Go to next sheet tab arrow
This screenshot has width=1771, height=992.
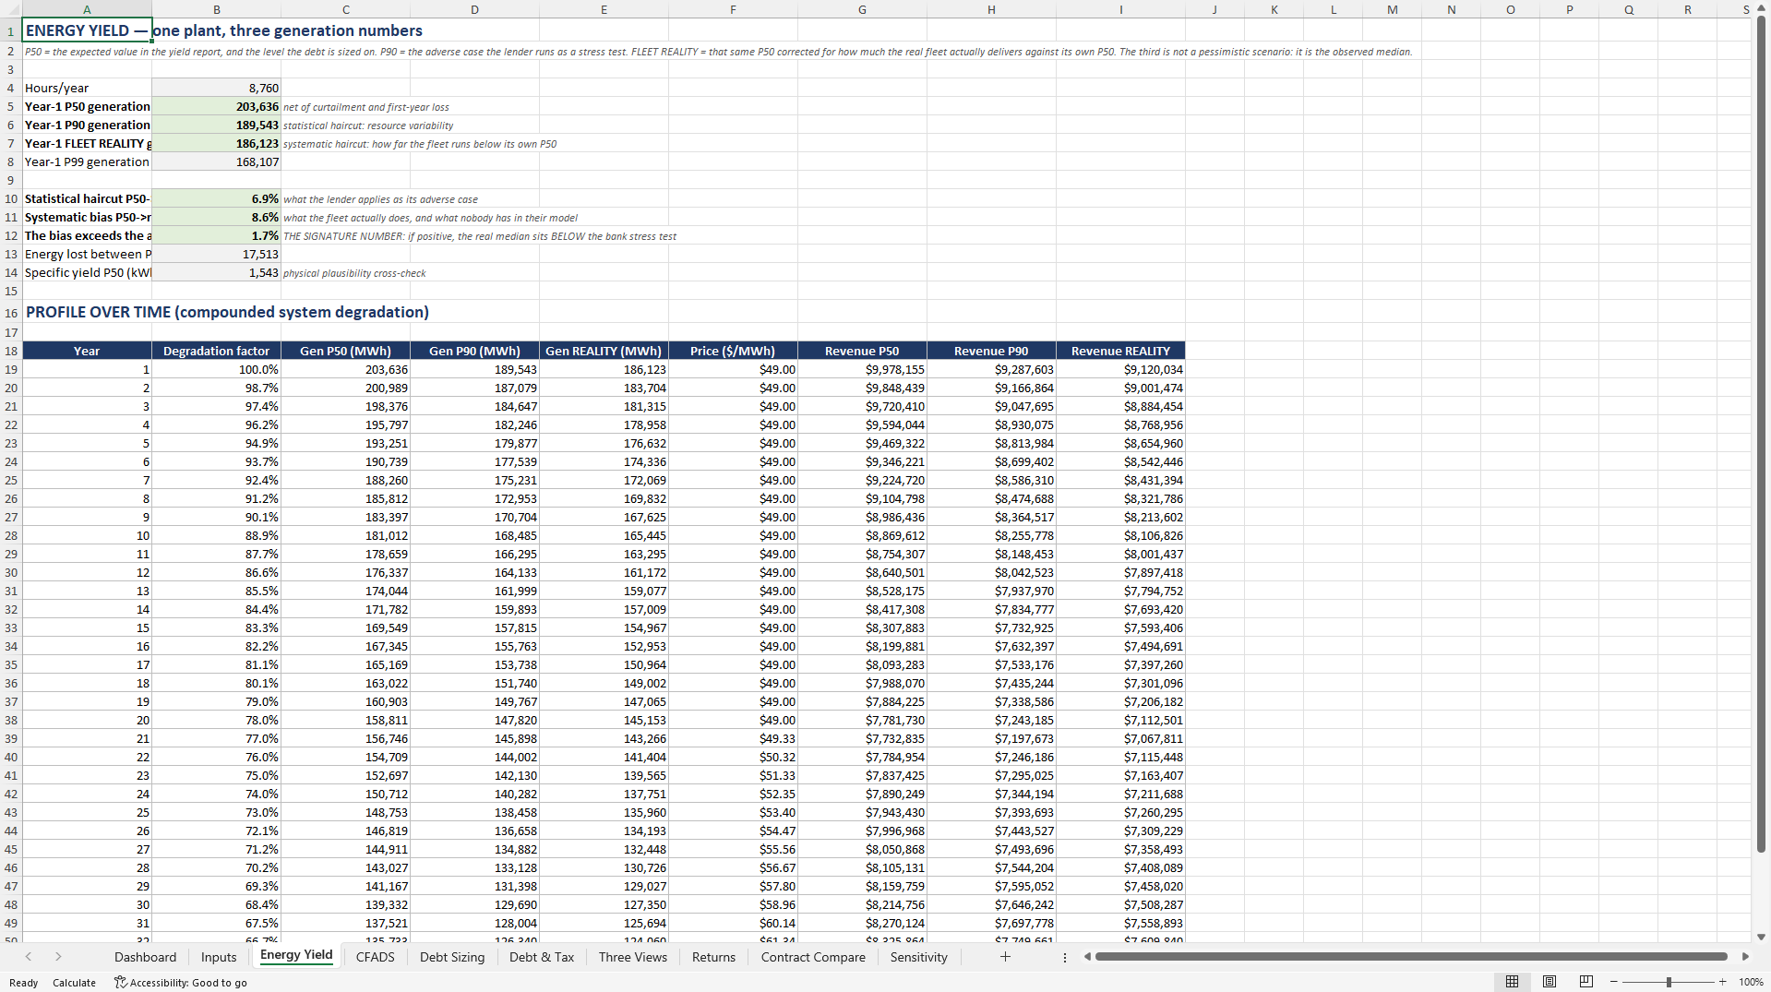click(58, 957)
